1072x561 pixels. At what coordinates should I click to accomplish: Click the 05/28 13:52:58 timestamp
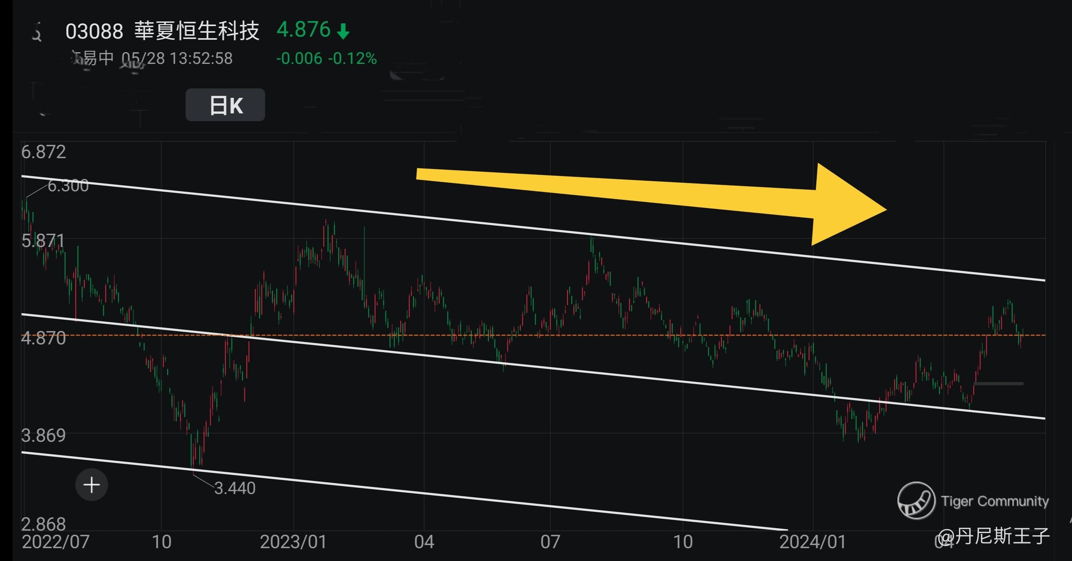pyautogui.click(x=177, y=59)
